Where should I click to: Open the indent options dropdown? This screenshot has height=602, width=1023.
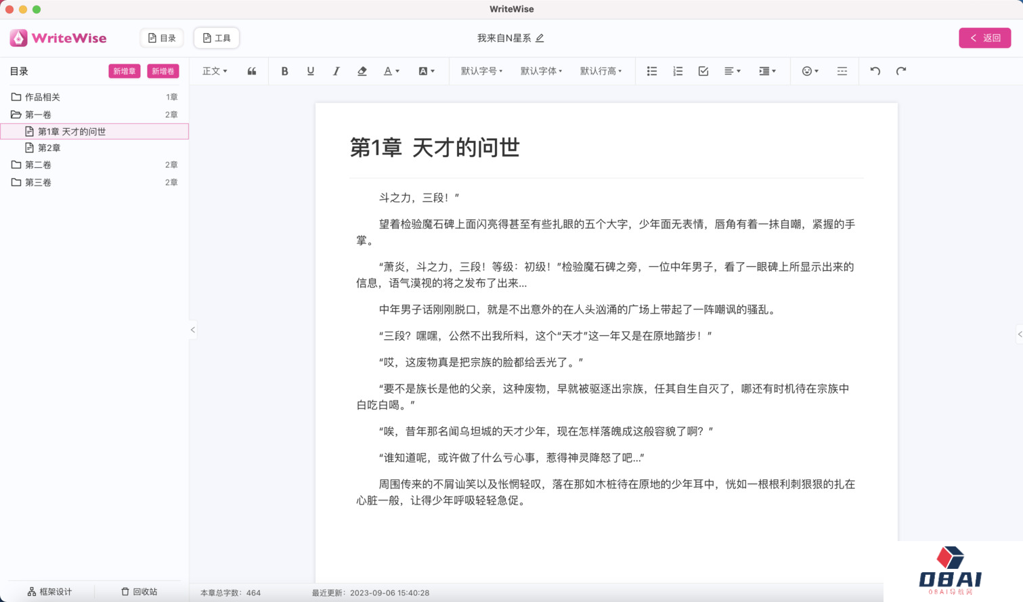768,71
